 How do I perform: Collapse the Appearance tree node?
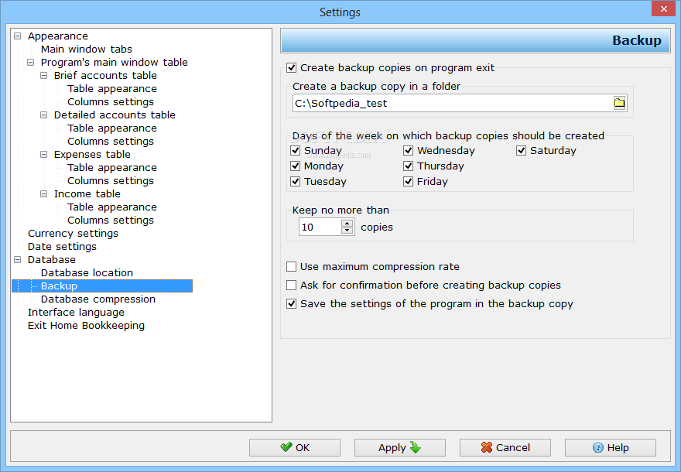pyautogui.click(x=17, y=36)
